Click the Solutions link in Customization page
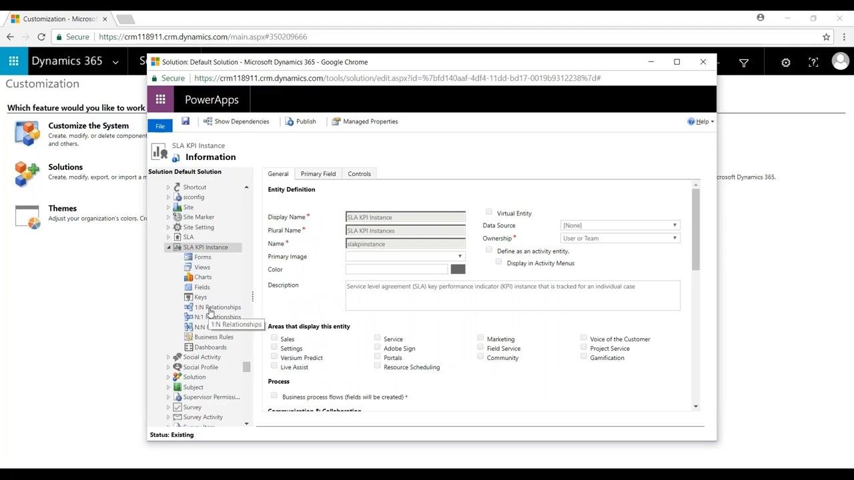The height and width of the screenshot is (480, 854). point(65,167)
